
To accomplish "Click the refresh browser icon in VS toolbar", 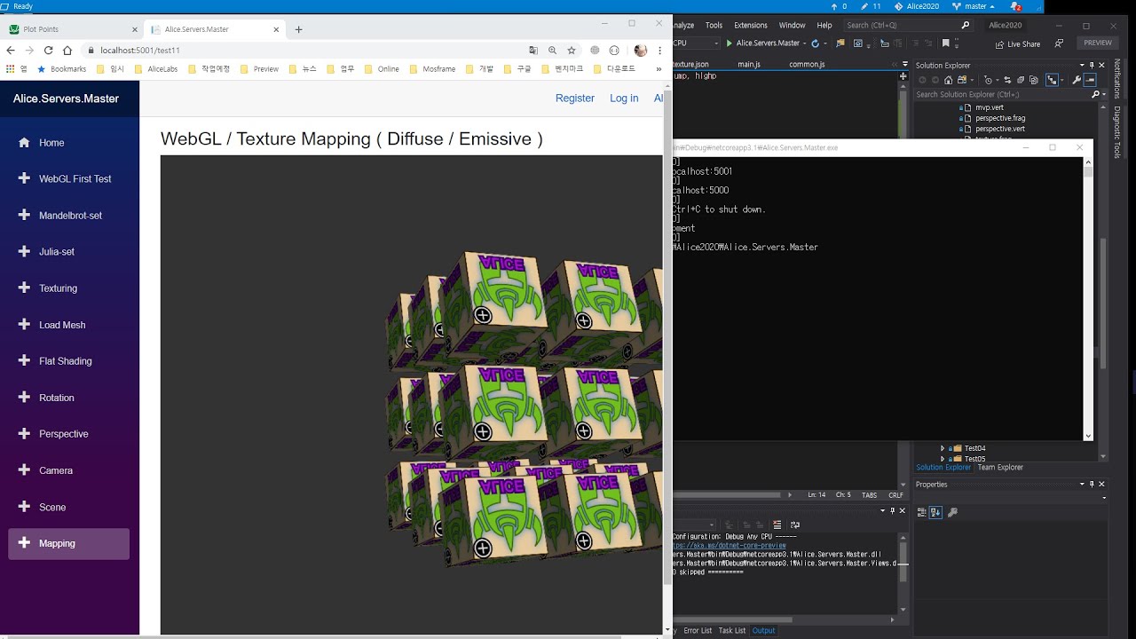I will (815, 43).
